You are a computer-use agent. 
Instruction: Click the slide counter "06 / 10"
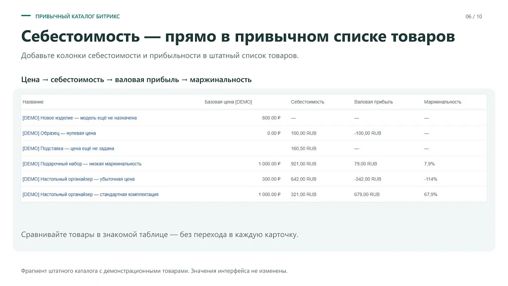pyautogui.click(x=474, y=16)
